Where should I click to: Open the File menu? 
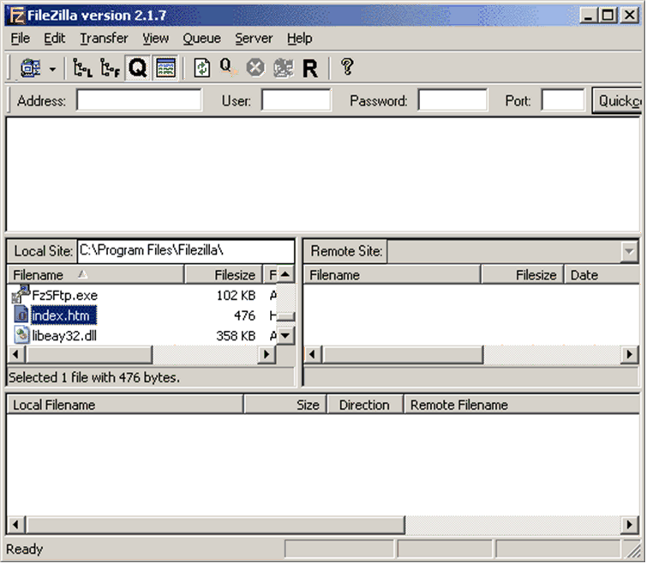[x=21, y=39]
